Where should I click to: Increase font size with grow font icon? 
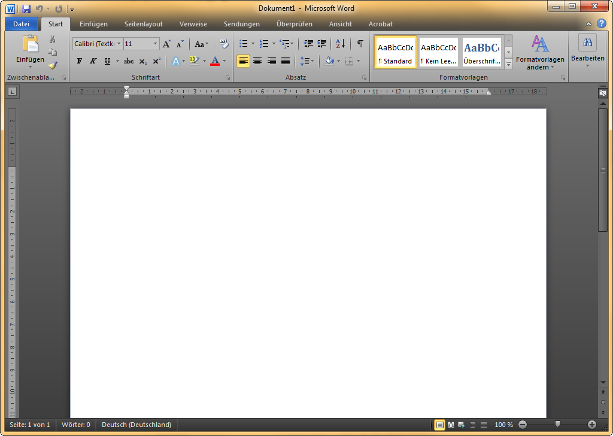(167, 44)
